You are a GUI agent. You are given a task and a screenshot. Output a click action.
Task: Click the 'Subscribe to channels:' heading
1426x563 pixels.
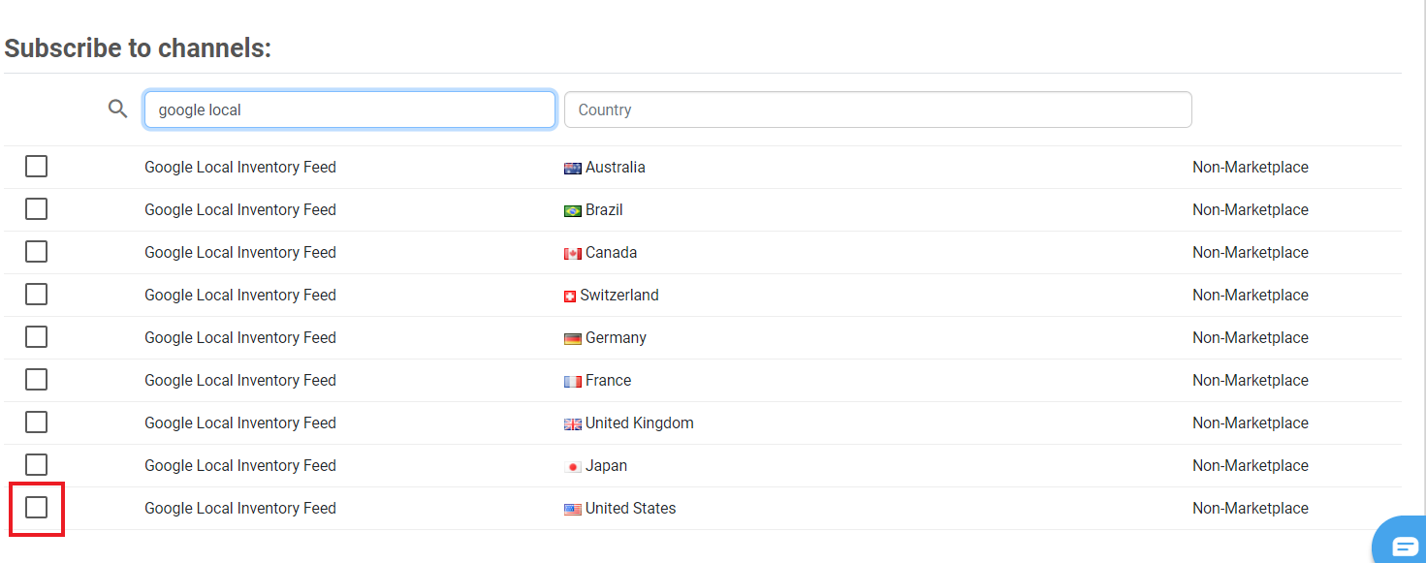pyautogui.click(x=138, y=48)
